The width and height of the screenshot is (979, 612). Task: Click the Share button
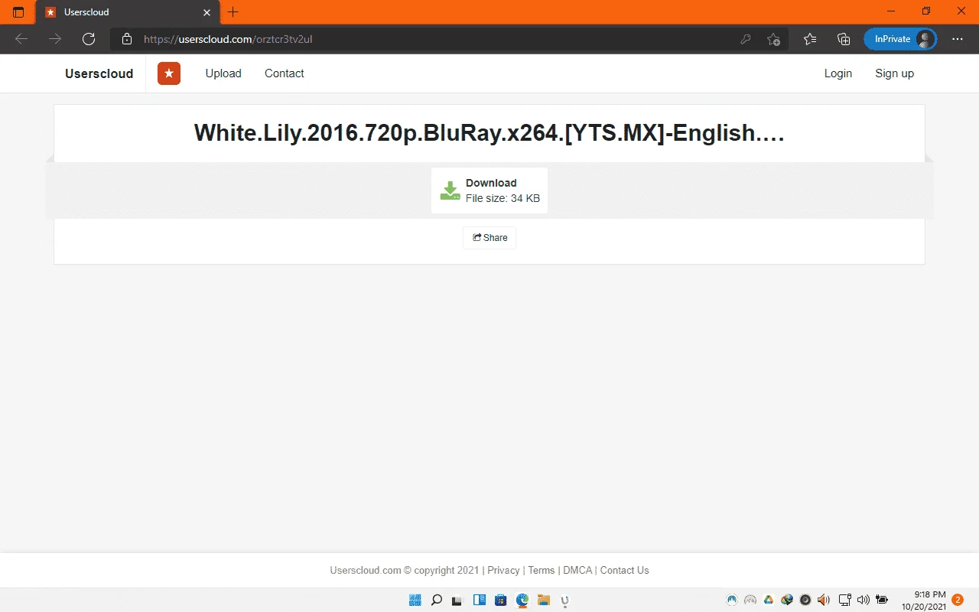(489, 238)
